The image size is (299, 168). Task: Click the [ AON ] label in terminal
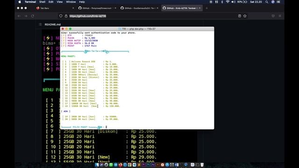(65, 111)
